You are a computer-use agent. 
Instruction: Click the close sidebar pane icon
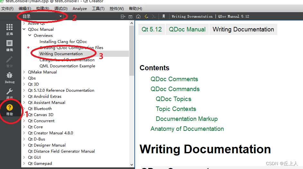131,17
